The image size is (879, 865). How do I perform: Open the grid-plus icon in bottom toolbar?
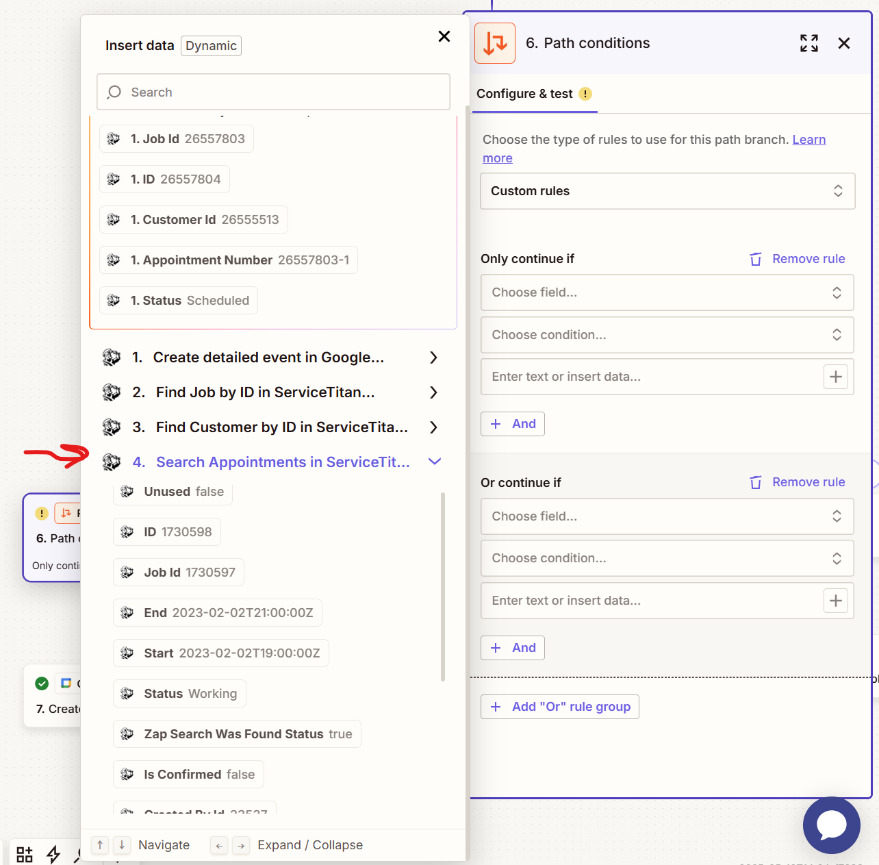point(25,854)
